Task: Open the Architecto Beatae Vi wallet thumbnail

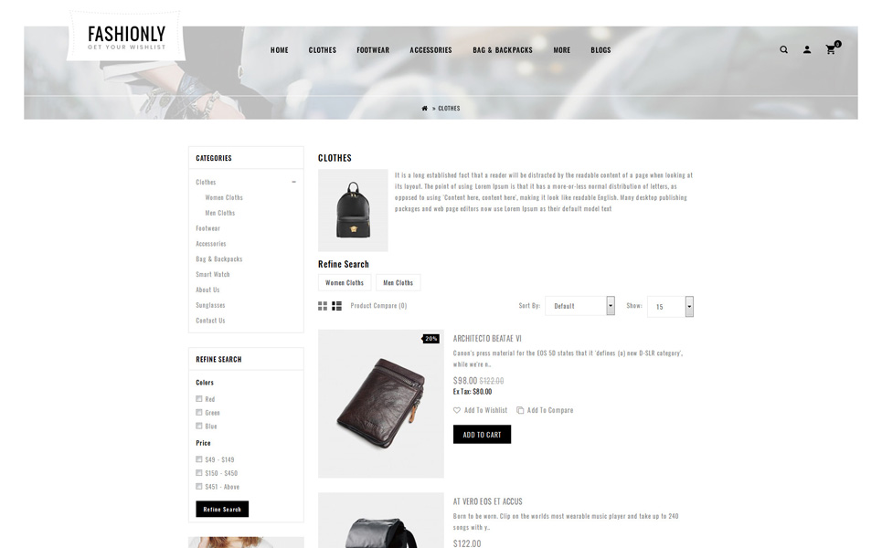Action: pos(381,404)
